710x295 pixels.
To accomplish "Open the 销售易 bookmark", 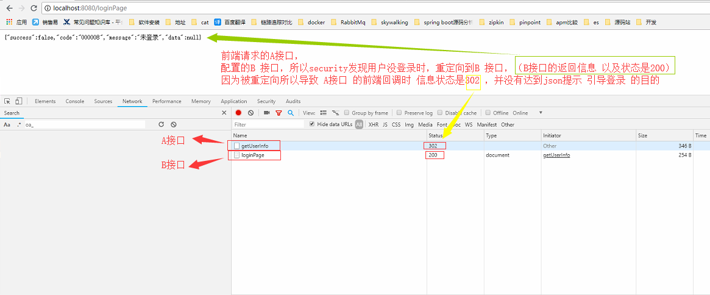I will point(45,22).
